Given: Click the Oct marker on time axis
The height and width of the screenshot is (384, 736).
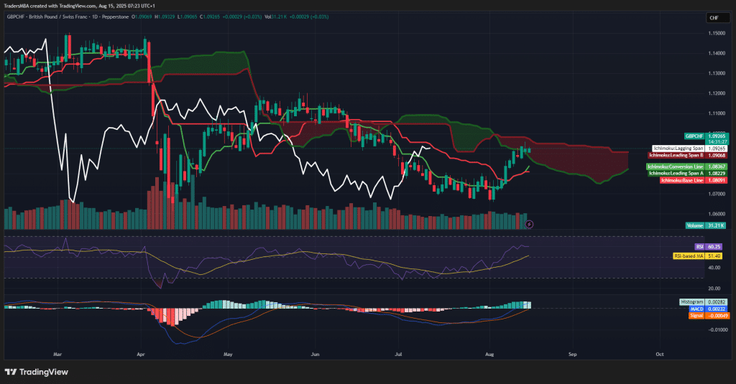Looking at the screenshot, I should tap(659, 354).
